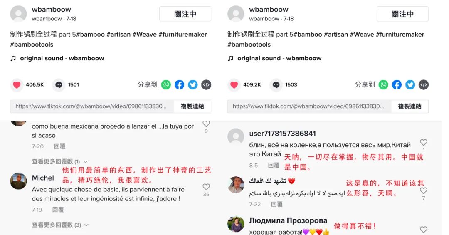Screen dimensions: 449x235
Task: Share to Twitter in right panel
Action: coord(410,85)
